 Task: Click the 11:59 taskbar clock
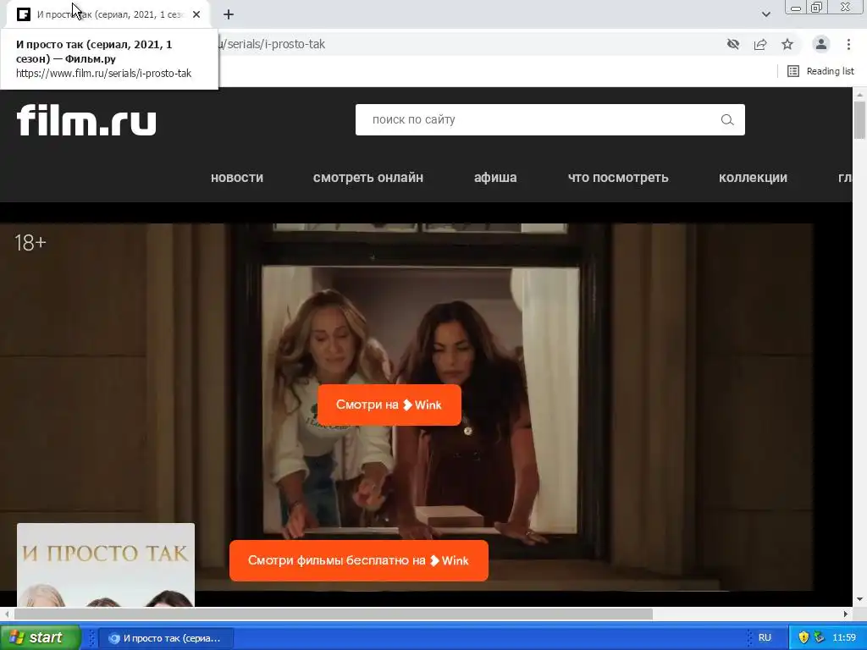coord(844,638)
